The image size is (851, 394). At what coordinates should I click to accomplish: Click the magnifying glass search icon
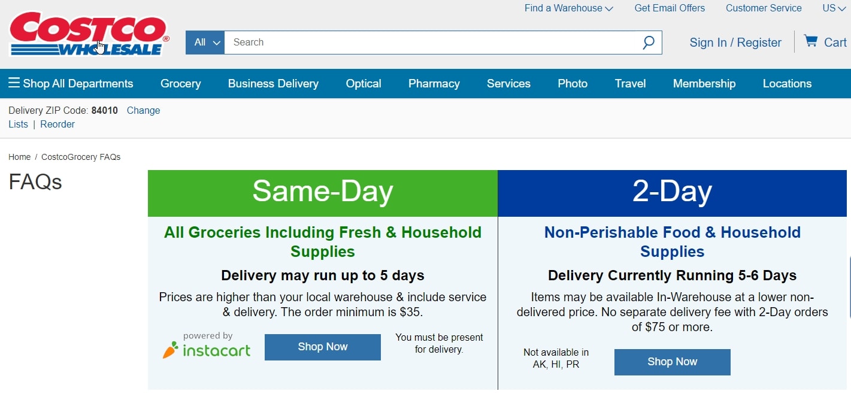(x=648, y=43)
